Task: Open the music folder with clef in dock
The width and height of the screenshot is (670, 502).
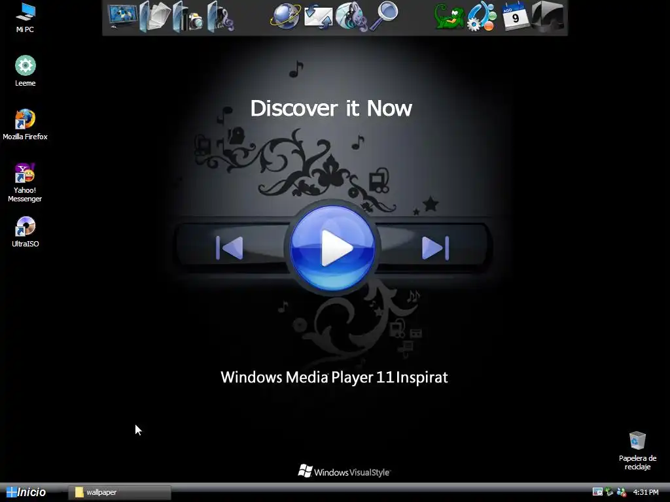Action: click(220, 17)
